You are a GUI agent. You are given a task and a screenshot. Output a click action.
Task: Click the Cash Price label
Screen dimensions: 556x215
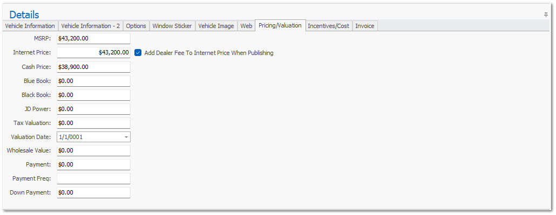click(x=37, y=67)
